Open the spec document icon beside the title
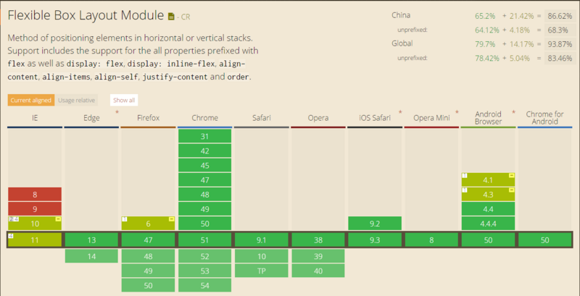580x296 pixels. point(171,16)
